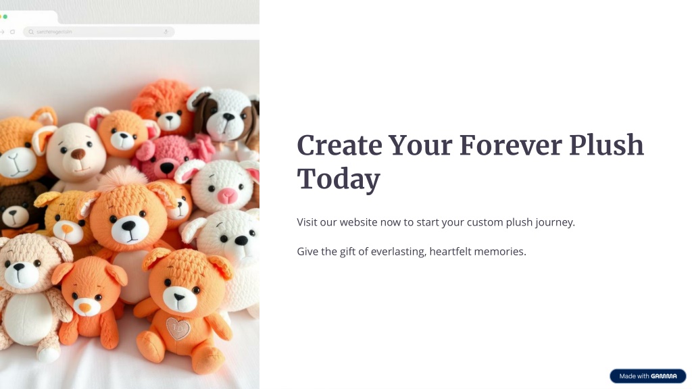
Task: Open the Made with Gamma badge
Action: click(x=647, y=376)
